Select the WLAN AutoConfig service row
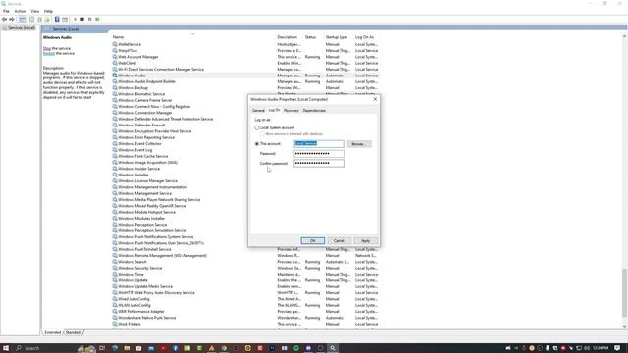Screen dimensions: 628x353 pos(245,305)
